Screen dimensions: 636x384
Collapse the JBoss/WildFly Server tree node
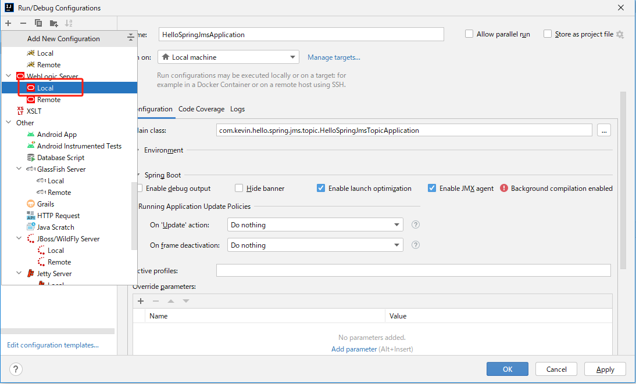point(19,239)
